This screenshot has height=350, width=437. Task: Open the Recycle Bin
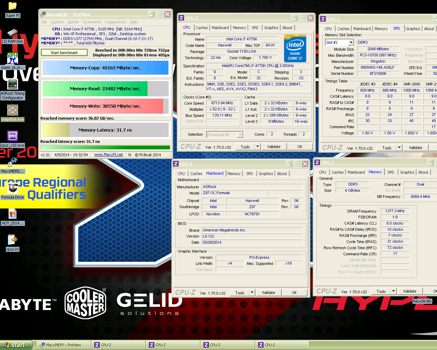point(422,301)
